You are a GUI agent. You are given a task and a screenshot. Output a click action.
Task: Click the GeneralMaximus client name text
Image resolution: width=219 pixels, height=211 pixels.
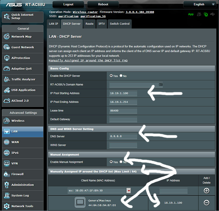[x=100, y=201]
